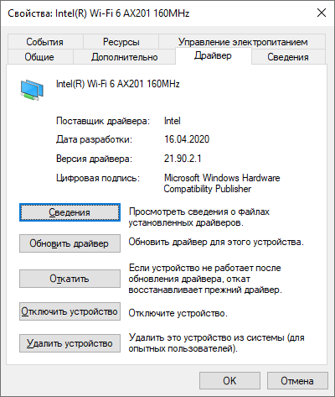The width and height of the screenshot is (335, 397).
Task: Open the Ресурсы tab
Action: [121, 42]
